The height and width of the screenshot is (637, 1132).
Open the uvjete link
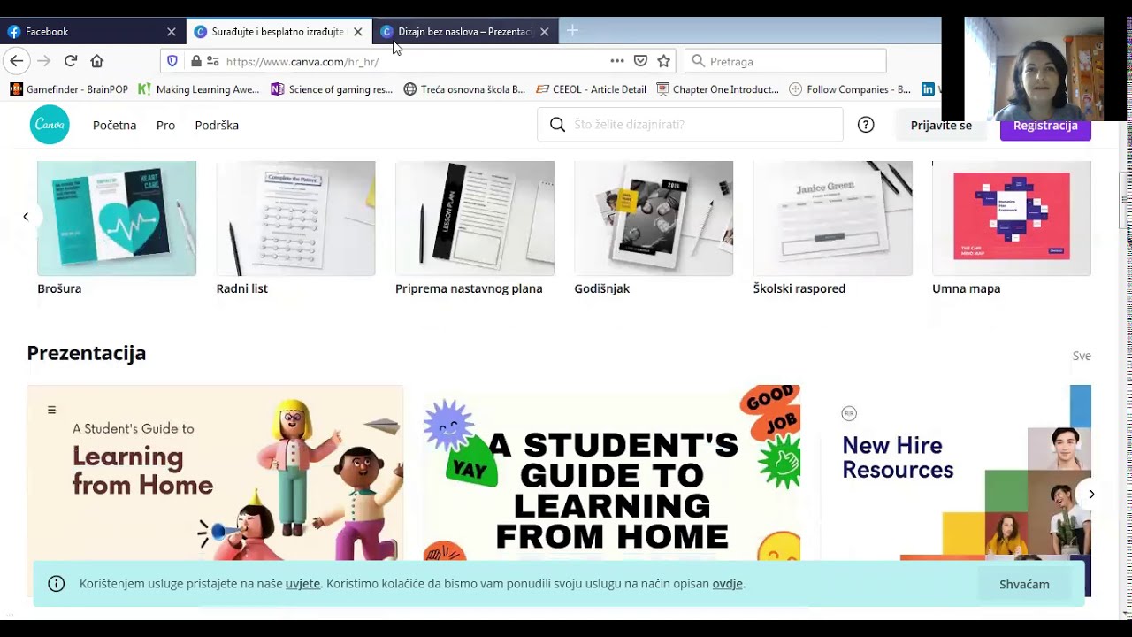tap(302, 584)
